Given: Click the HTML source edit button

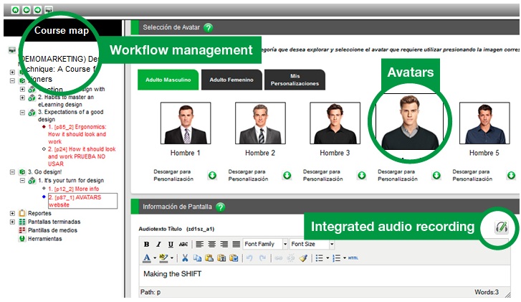Looking at the screenshot, I should 353,258.
